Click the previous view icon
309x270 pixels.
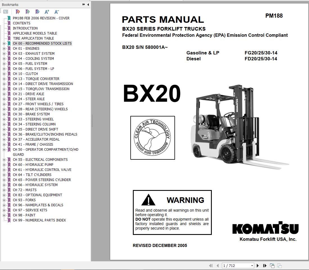[272, 265]
